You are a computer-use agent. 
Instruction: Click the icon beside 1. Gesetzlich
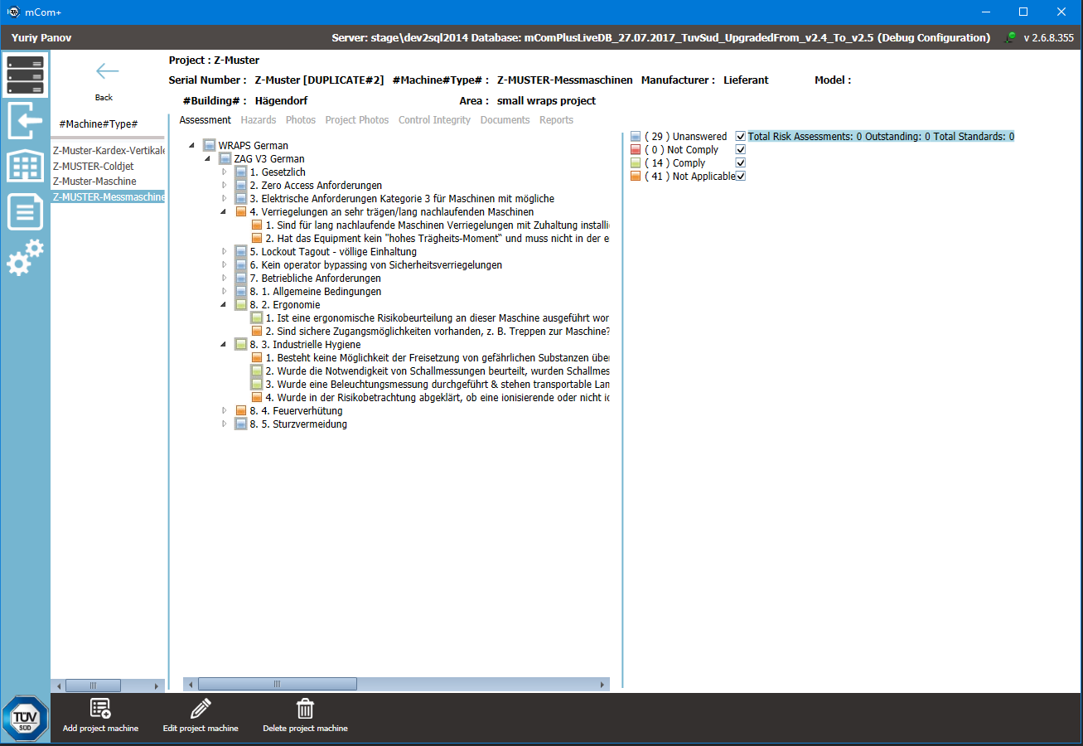point(241,172)
